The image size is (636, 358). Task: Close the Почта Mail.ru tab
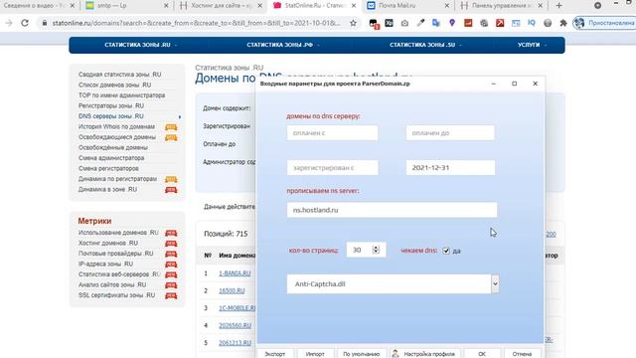coord(447,6)
